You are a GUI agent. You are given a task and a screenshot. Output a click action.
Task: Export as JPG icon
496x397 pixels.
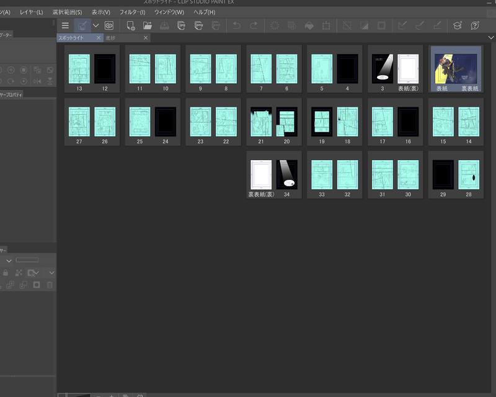pyautogui.click(x=181, y=25)
